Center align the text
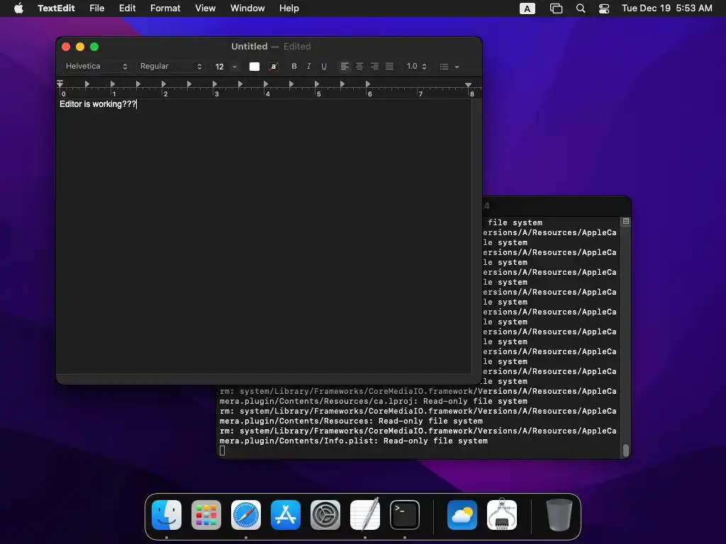This screenshot has width=726, height=544. click(359, 66)
